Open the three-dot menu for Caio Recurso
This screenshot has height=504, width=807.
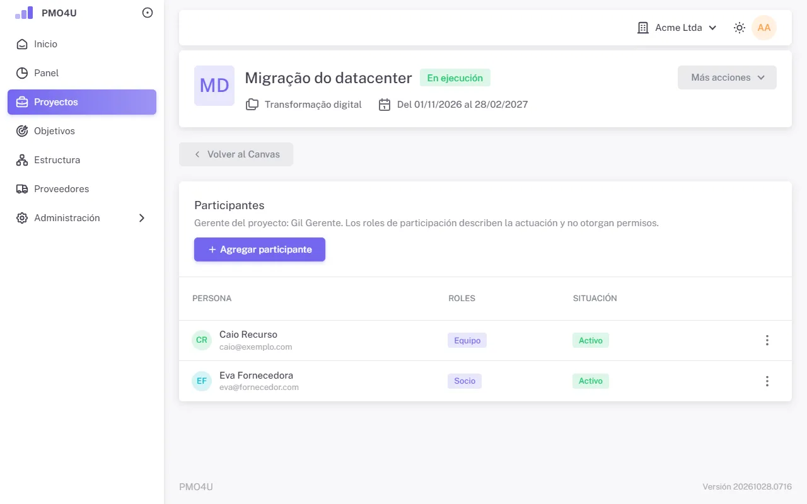pos(767,340)
